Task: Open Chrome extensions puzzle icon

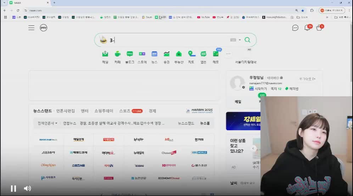Action: click(x=312, y=10)
